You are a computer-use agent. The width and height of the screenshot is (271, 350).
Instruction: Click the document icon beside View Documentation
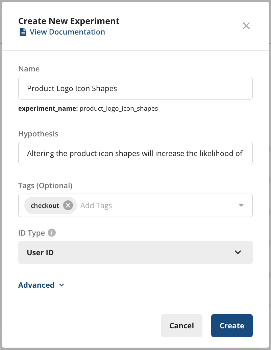click(23, 32)
